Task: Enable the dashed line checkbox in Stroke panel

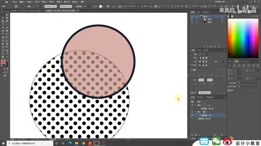Action: click(x=191, y=70)
